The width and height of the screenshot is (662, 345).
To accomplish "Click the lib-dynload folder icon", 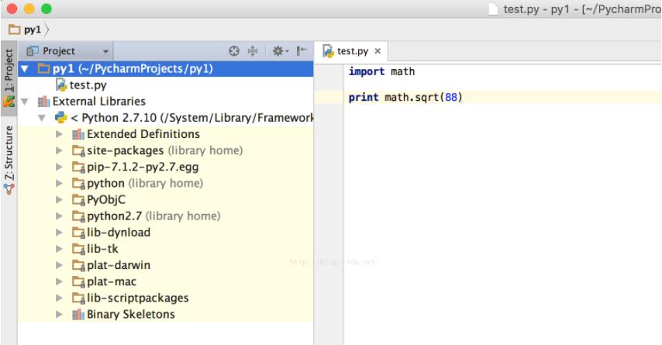I will pyautogui.click(x=78, y=233).
